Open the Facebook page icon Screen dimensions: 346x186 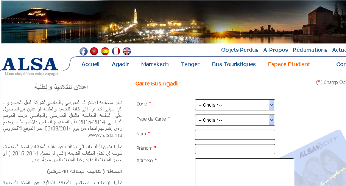(84, 51)
